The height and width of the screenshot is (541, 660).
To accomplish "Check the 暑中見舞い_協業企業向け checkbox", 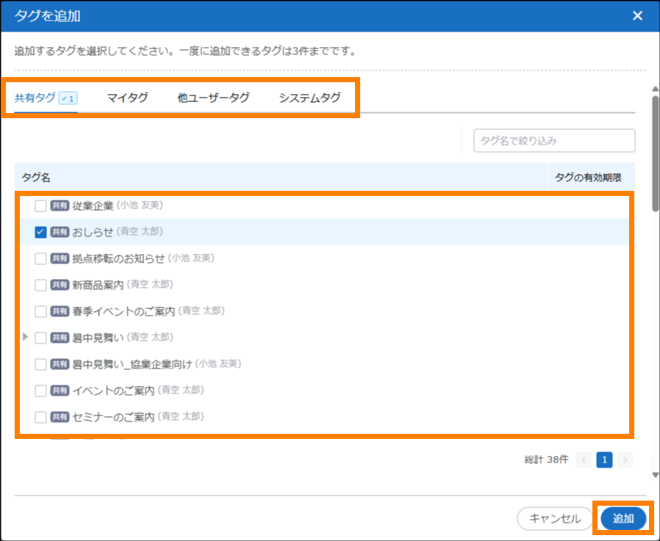I will 41,364.
